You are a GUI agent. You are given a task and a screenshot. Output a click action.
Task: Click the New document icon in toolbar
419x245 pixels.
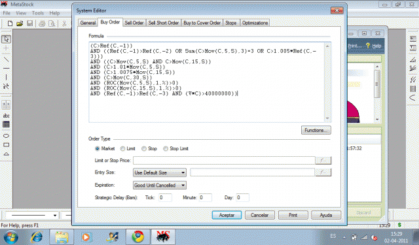[x=10, y=24]
